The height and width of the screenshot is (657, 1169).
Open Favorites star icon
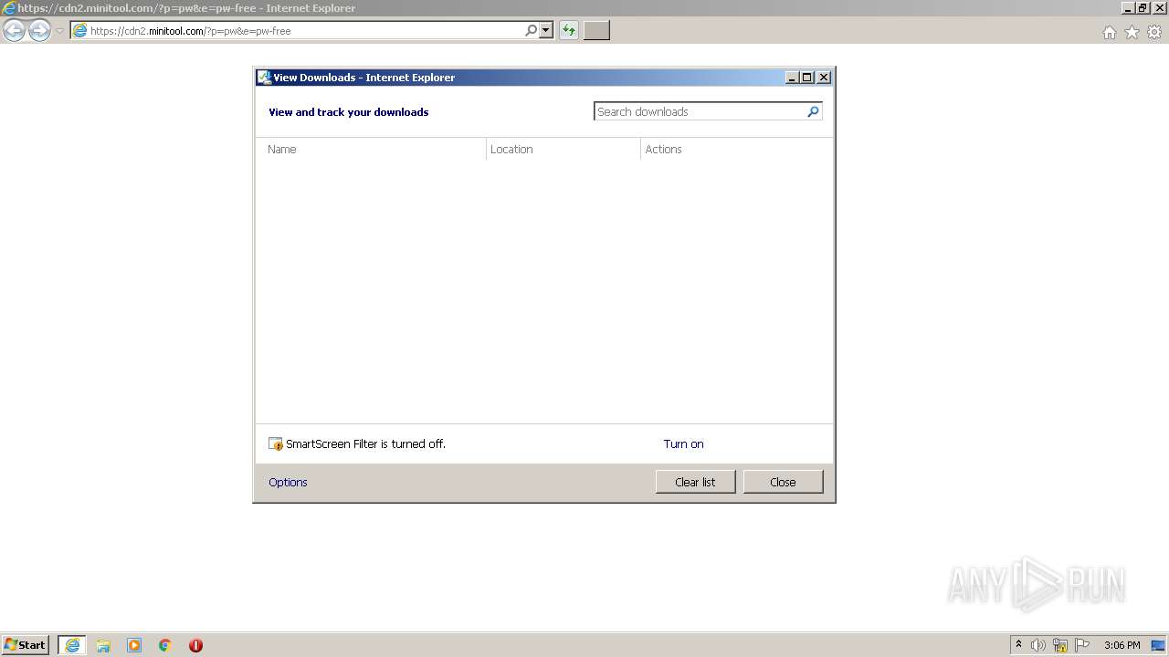point(1132,32)
